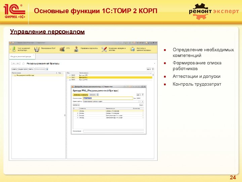Viewport: 242px width, 182px height.
Task: Click the Отменить поиск button
Action: point(40,69)
